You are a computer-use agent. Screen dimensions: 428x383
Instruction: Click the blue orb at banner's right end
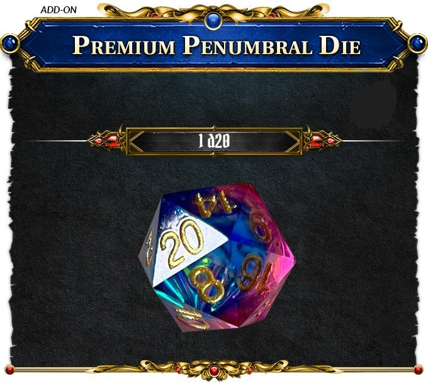pyautogui.click(x=418, y=43)
